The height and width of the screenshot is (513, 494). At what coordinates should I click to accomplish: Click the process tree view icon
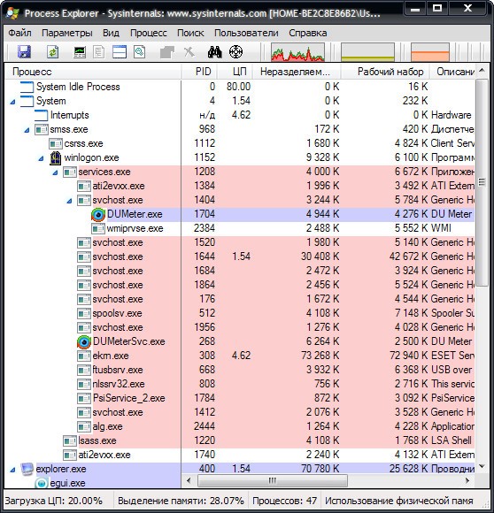pos(99,51)
